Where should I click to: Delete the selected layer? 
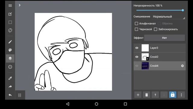(147, 95)
